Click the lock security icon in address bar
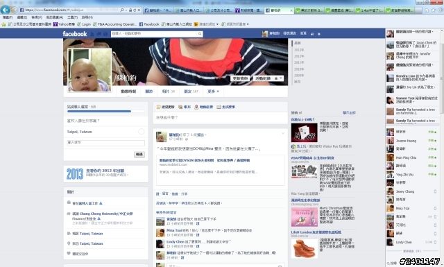This screenshot has width=444, height=267. click(130, 10)
